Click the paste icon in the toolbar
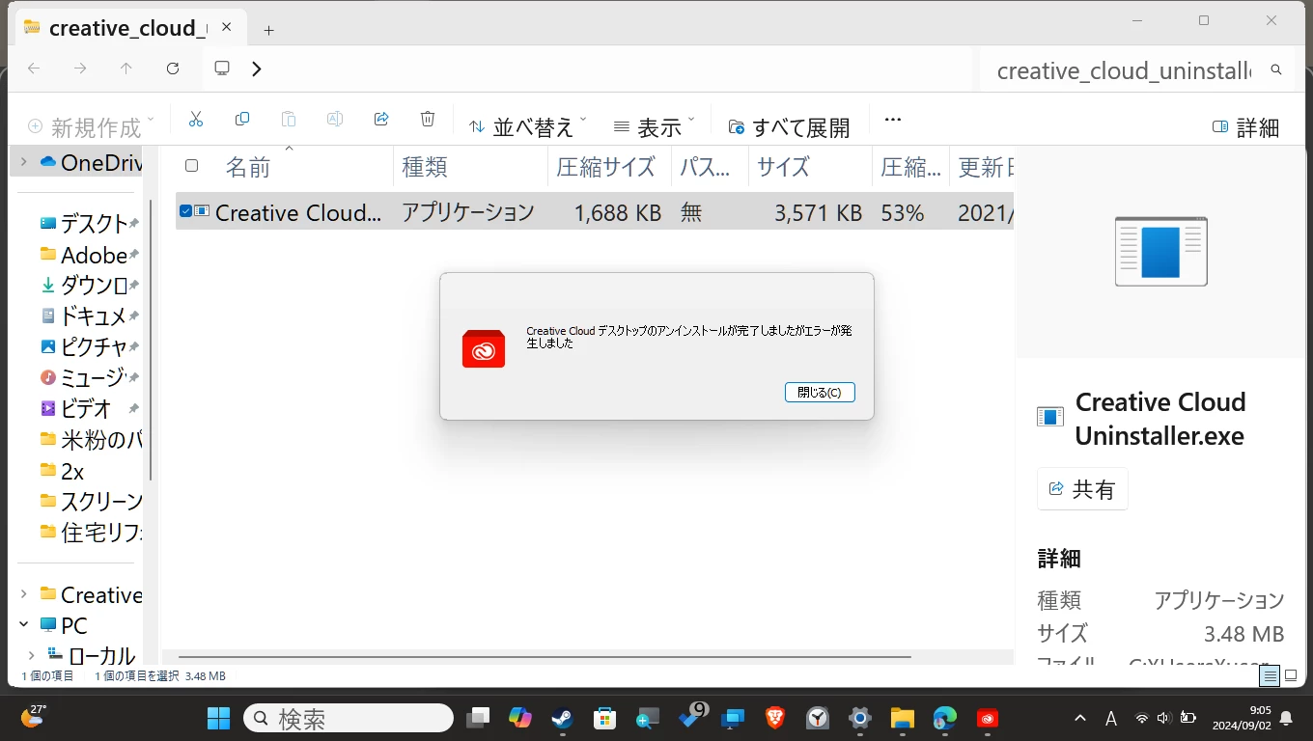Screen dimensions: 1313x741 point(289,119)
